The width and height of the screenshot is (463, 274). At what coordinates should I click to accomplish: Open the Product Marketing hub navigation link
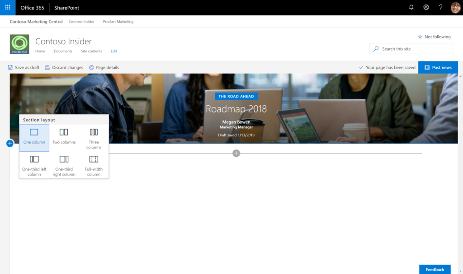point(118,22)
